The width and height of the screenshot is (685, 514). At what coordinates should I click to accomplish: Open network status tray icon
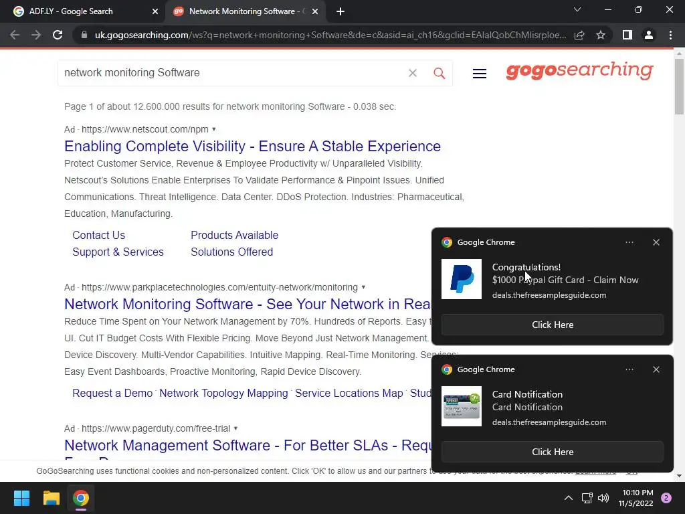[587, 498]
